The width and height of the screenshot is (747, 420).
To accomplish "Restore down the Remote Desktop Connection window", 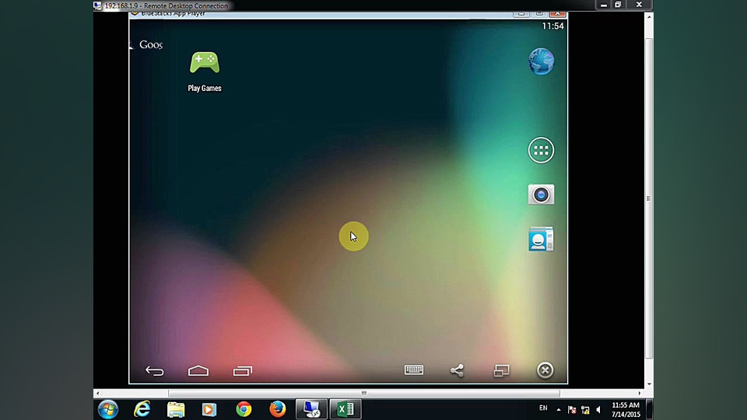I will [618, 5].
